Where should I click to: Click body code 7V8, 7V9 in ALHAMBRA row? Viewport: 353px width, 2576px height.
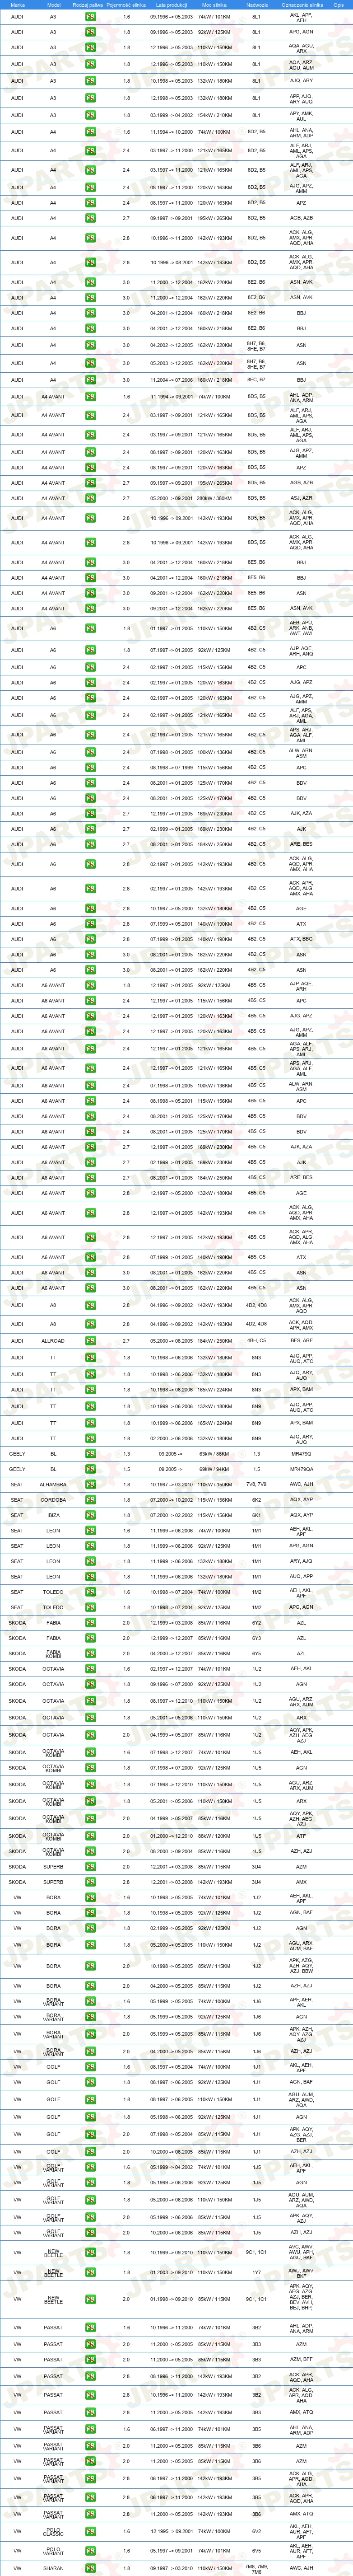(256, 1485)
